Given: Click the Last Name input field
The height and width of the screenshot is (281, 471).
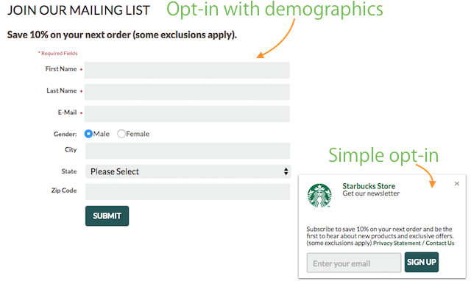Looking at the screenshot, I should 187,92.
